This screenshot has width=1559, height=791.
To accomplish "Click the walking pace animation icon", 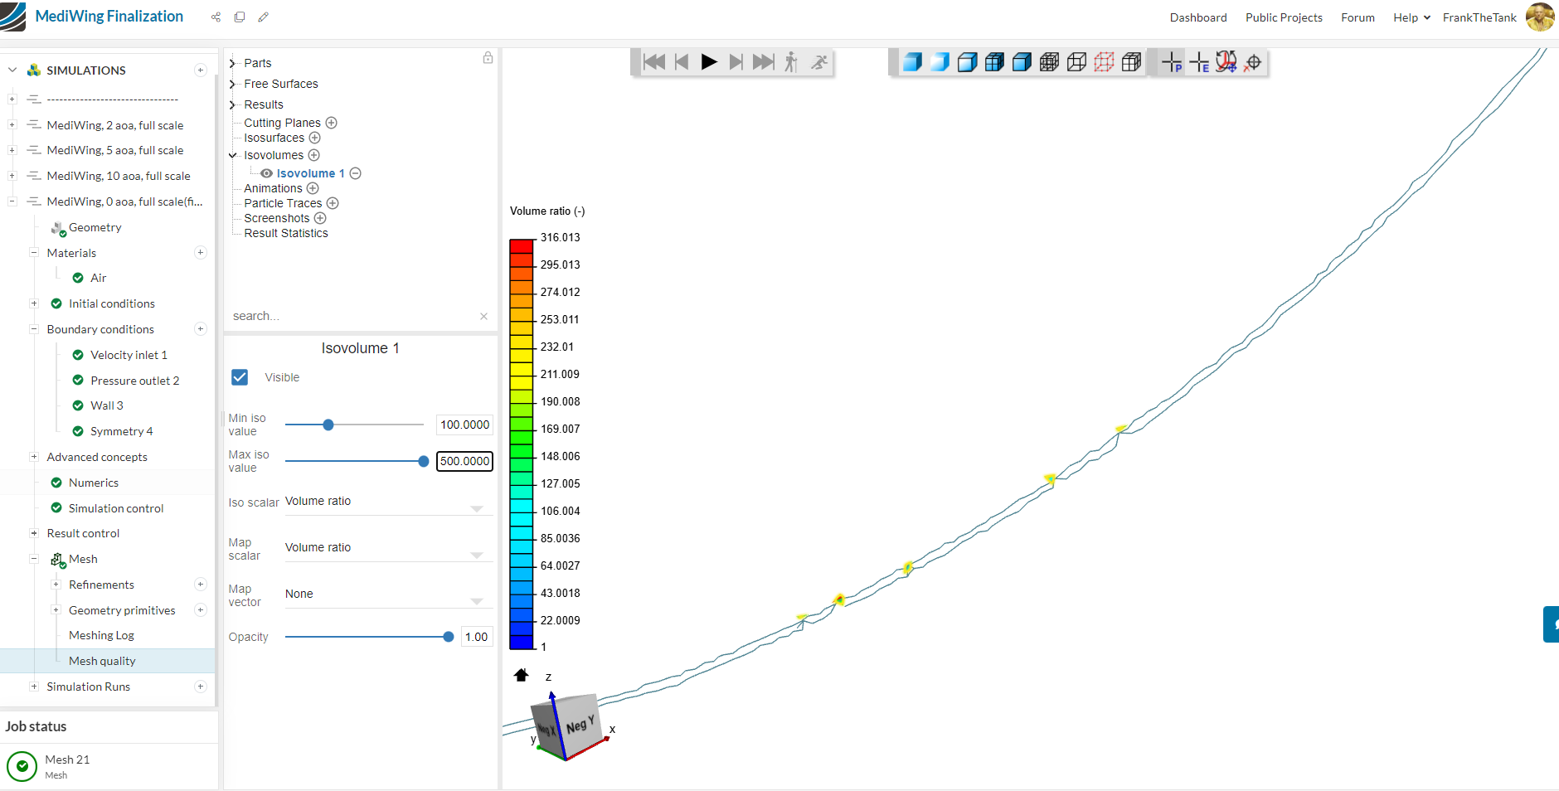I will tap(792, 61).
